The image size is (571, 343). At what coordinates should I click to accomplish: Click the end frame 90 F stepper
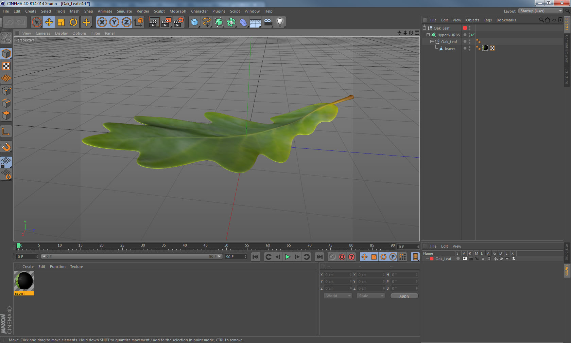[245, 257]
